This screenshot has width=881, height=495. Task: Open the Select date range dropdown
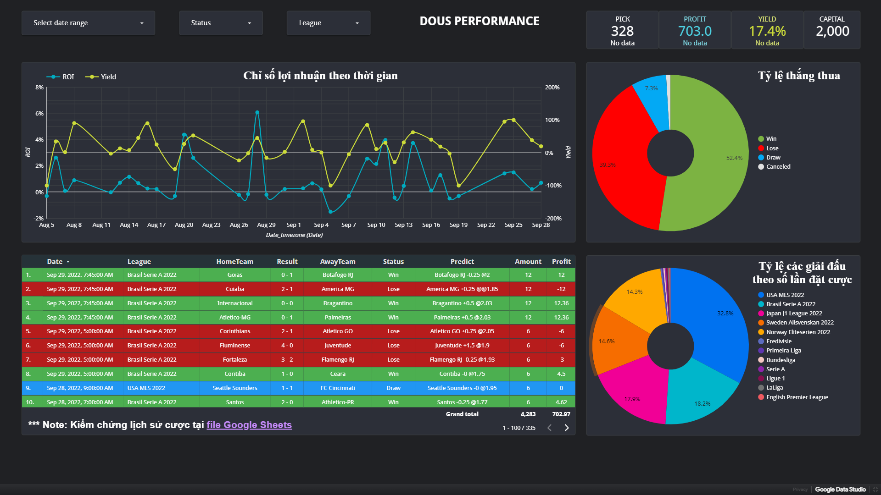88,23
